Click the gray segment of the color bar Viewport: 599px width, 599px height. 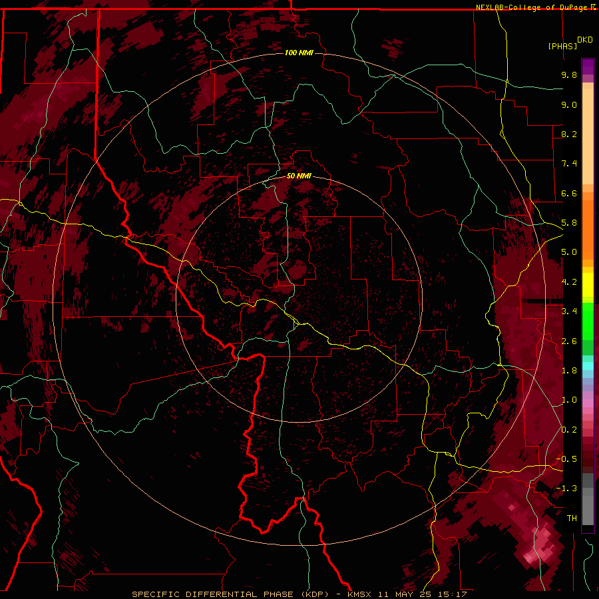click(x=588, y=499)
